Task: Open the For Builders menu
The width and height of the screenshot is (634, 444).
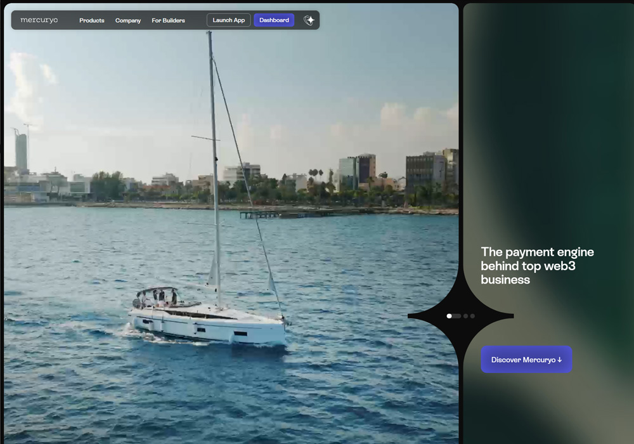Action: pos(168,20)
